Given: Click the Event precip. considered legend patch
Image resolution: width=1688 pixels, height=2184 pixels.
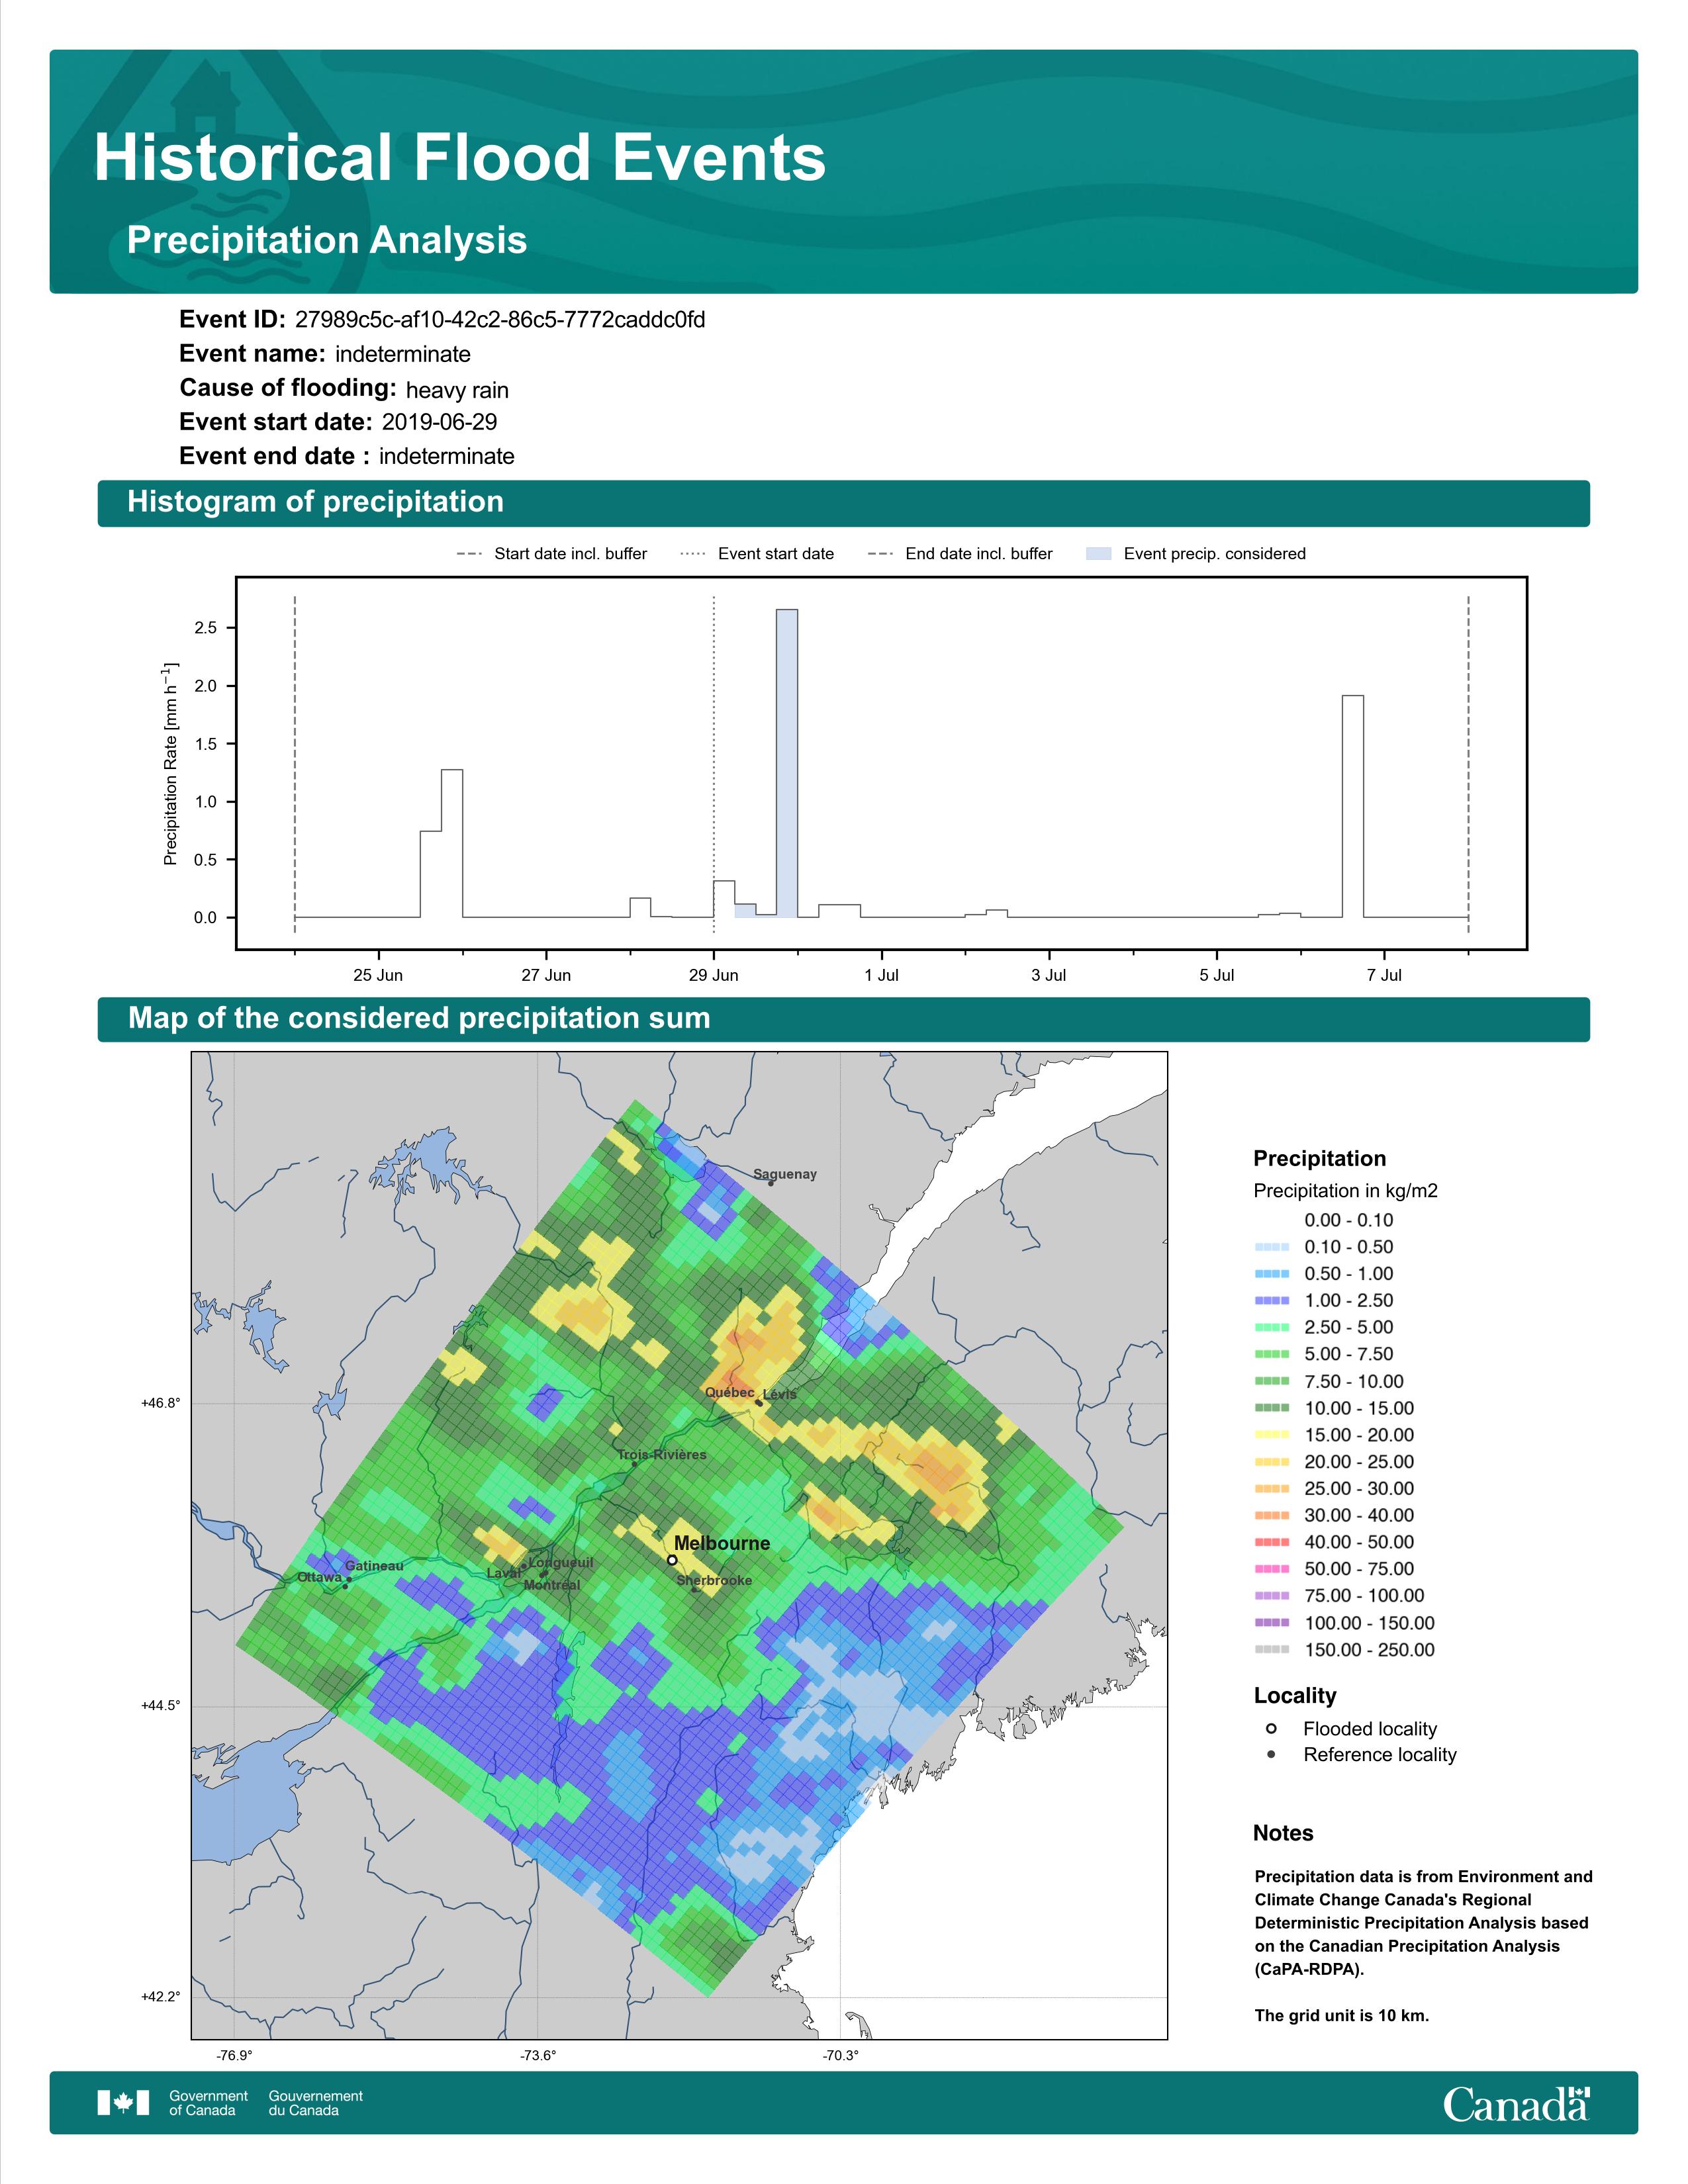Looking at the screenshot, I should (1098, 554).
